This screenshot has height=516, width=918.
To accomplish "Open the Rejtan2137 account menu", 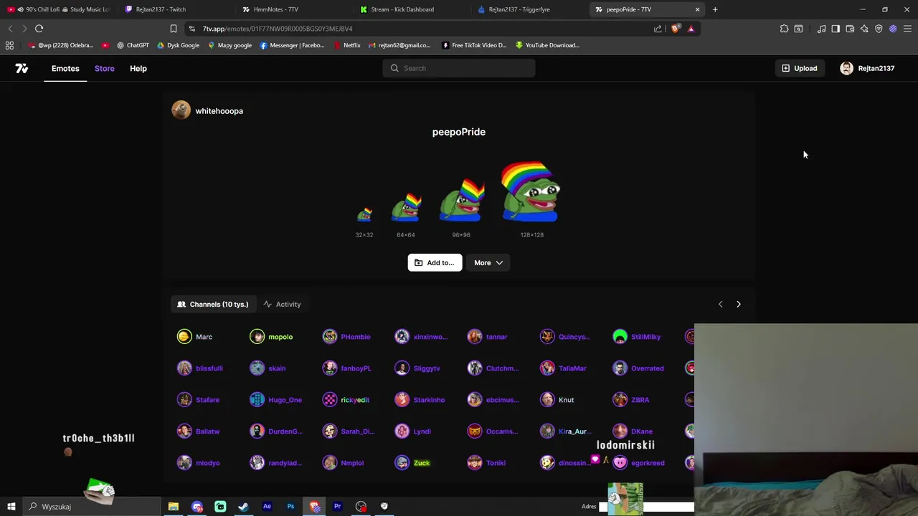I will point(867,68).
